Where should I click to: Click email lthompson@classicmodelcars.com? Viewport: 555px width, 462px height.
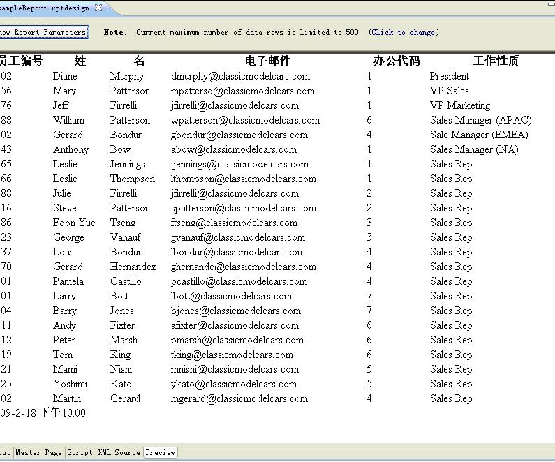click(x=244, y=179)
